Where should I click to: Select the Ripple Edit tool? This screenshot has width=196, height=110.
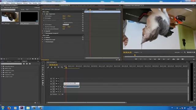43,68
